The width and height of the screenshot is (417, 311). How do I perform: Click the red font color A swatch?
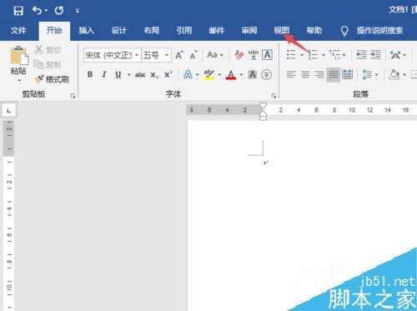[x=231, y=74]
